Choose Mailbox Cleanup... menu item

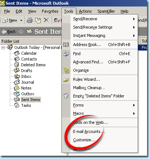click(x=100, y=88)
